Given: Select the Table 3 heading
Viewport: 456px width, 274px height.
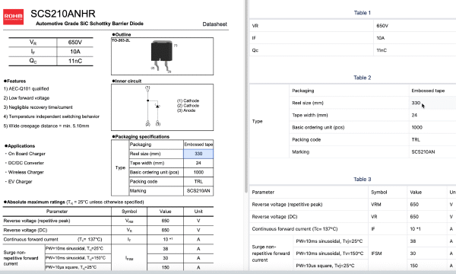Looking at the screenshot, I should pos(362,180).
